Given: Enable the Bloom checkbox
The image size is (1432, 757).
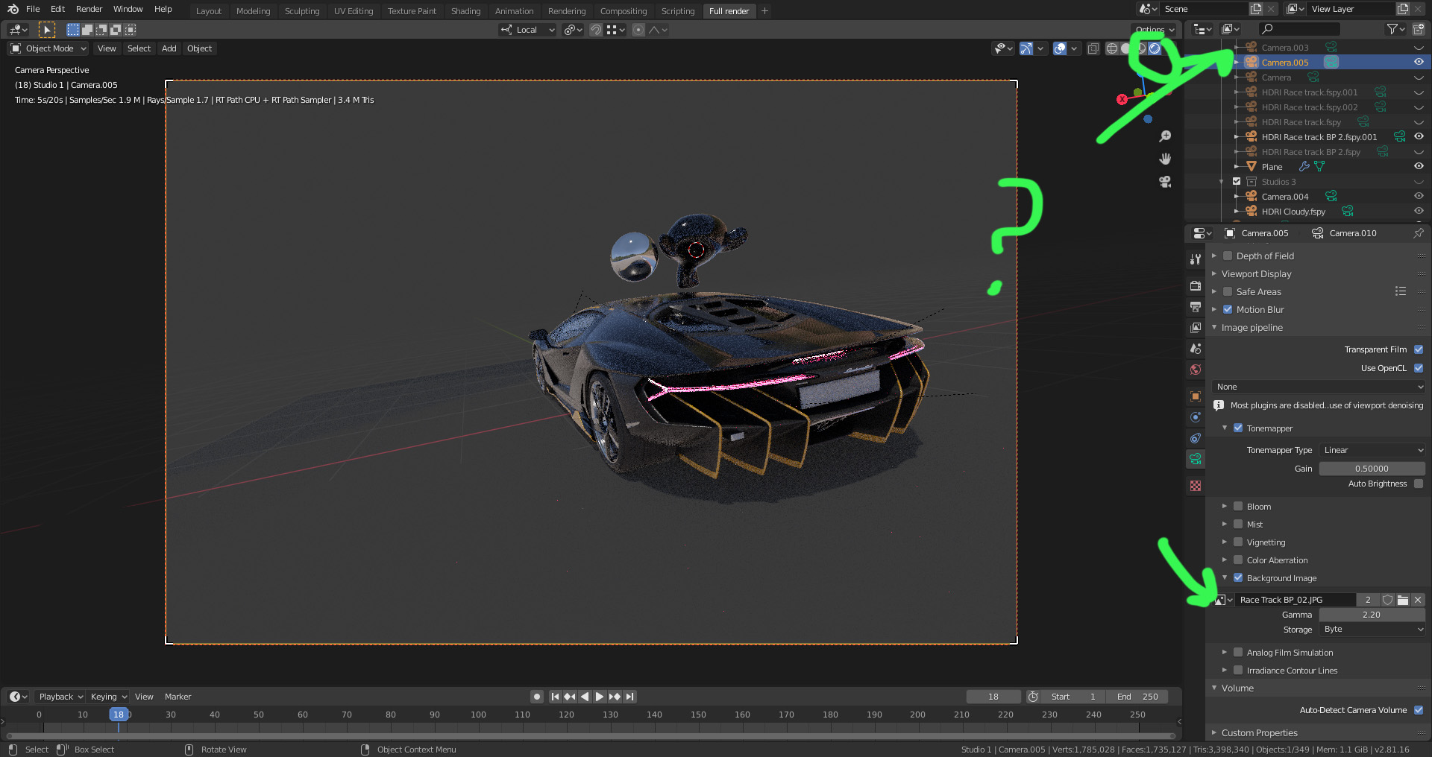Looking at the screenshot, I should pyautogui.click(x=1238, y=507).
